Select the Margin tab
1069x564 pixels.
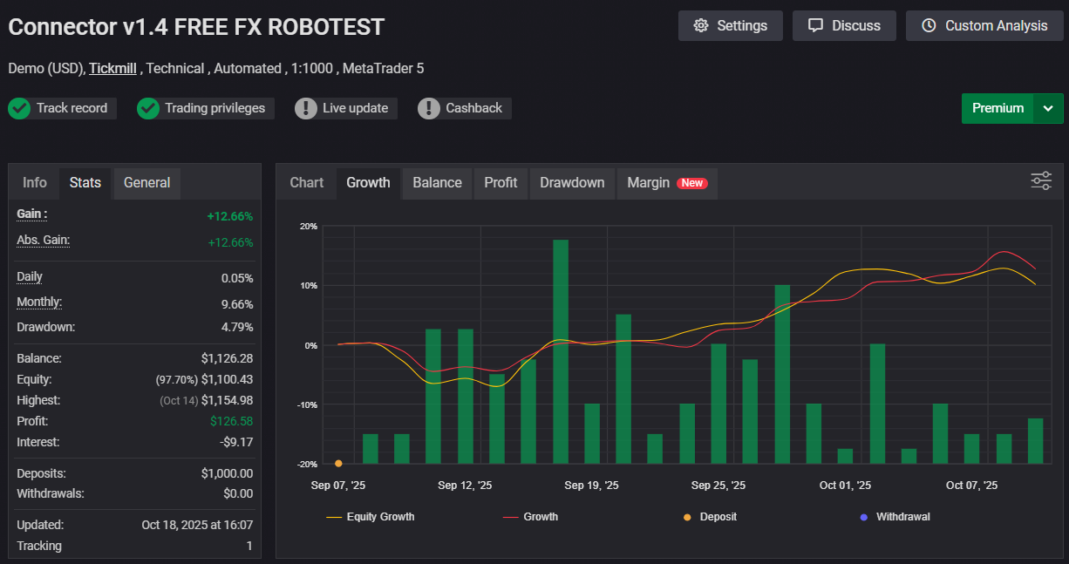(x=648, y=183)
